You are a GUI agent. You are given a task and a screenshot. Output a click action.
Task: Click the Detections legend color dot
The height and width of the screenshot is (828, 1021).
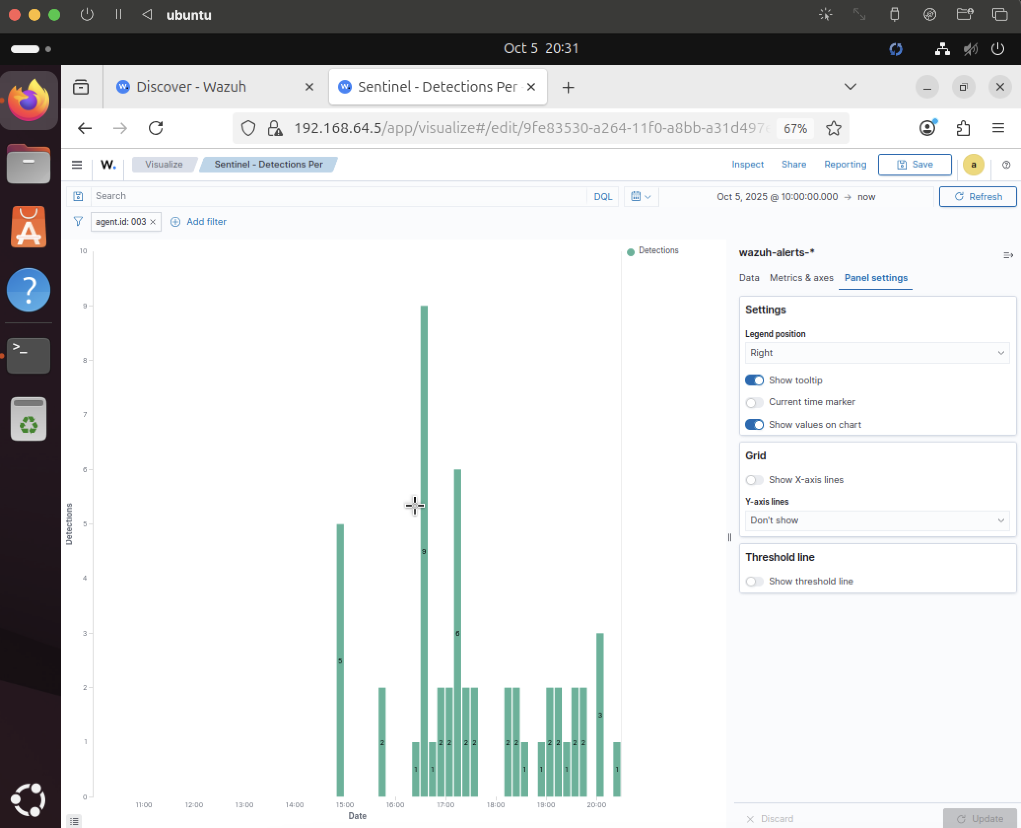click(x=630, y=252)
